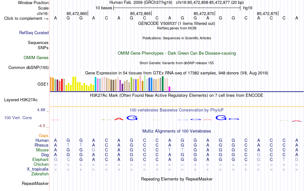
Task: Click the 4.88 upper conservation scale value
Action: coord(41,110)
